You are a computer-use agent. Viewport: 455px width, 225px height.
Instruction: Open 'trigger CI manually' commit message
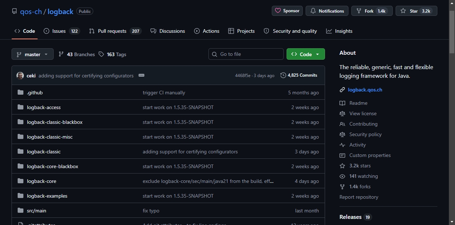164,93
